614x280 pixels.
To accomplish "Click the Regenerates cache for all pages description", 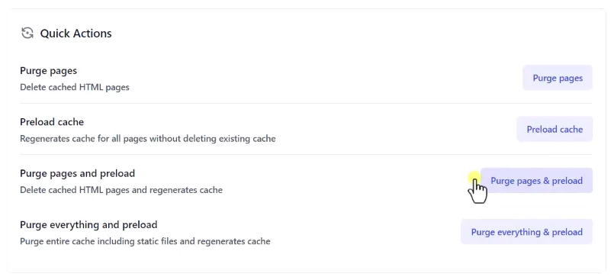I will tap(148, 139).
